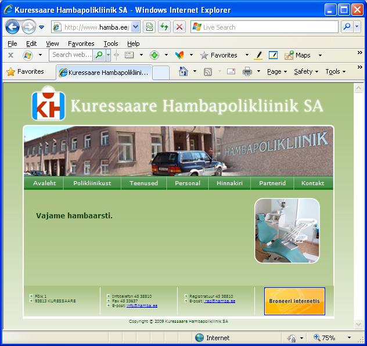
Task: Click the Compatibility View icon
Action: pos(149,27)
